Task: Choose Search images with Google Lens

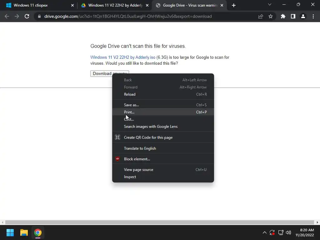Action: tap(163, 127)
